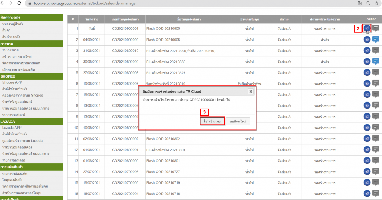Click the create sale order icon for CD20210900001
This screenshot has height=200, width=382.
point(367,28)
